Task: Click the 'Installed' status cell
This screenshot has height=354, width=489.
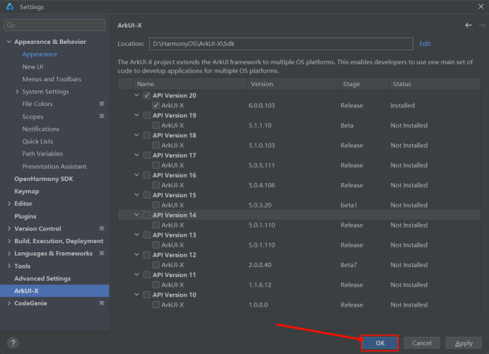Action: [403, 105]
